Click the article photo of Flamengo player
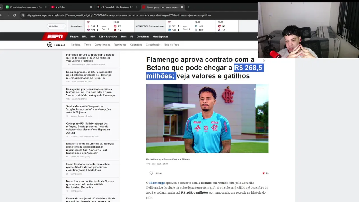Image resolution: width=359 pixels, height=202 pixels. [x=207, y=118]
